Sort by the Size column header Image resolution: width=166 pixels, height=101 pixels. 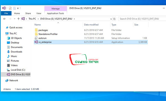(136, 25)
